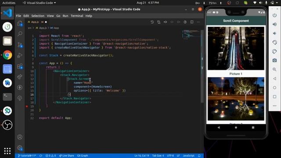
Task: Click emulator sidebar home circle
Action: pyautogui.click(x=274, y=88)
